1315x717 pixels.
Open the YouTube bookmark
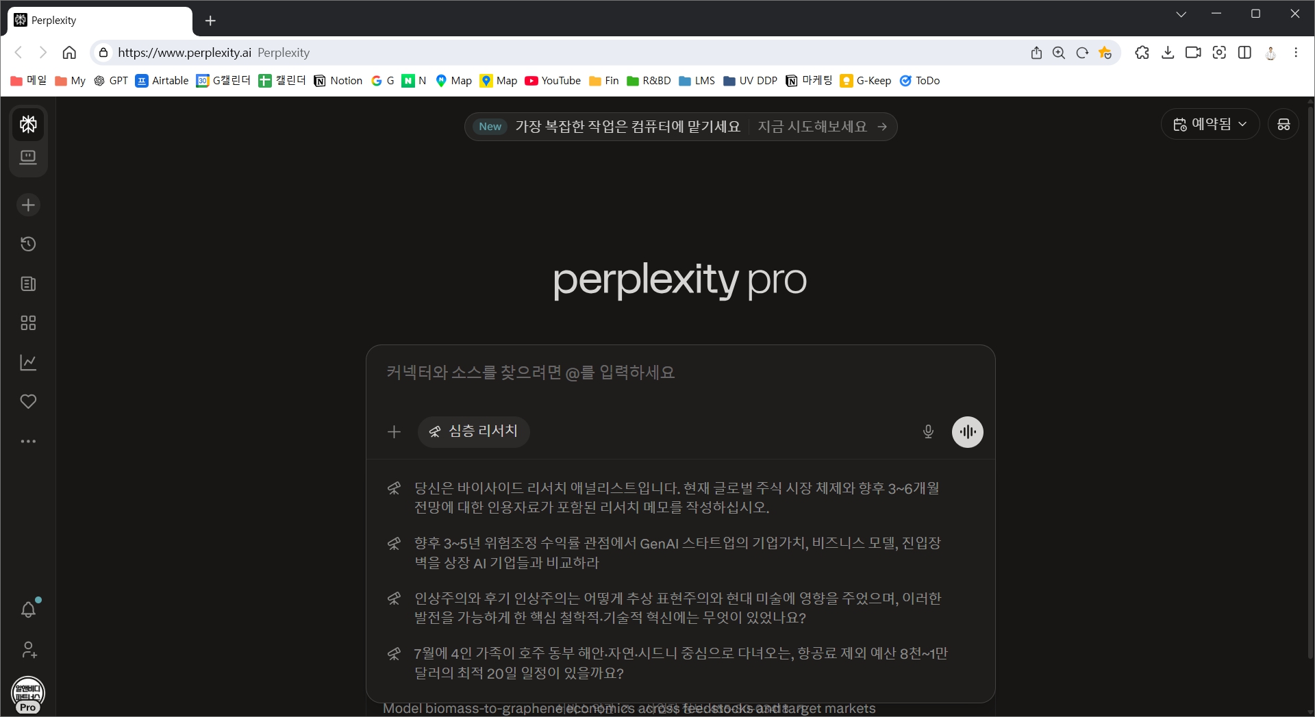[553, 81]
